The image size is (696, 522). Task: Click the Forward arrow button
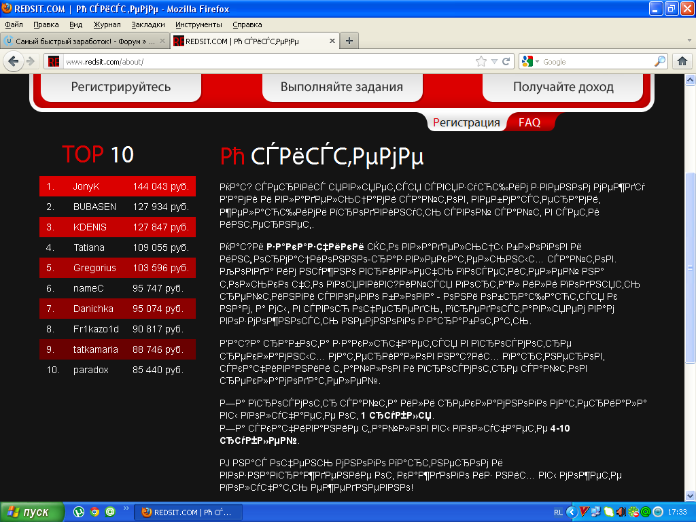point(30,61)
